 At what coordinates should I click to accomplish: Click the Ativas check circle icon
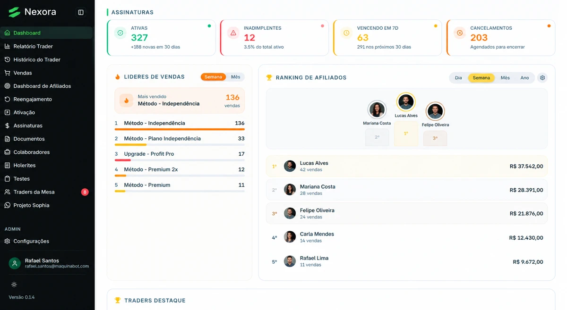120,33
